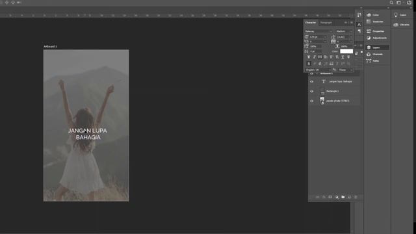The height and width of the screenshot is (234, 416).
Task: Toggle Strikethrough style
Action: [x=348, y=57]
